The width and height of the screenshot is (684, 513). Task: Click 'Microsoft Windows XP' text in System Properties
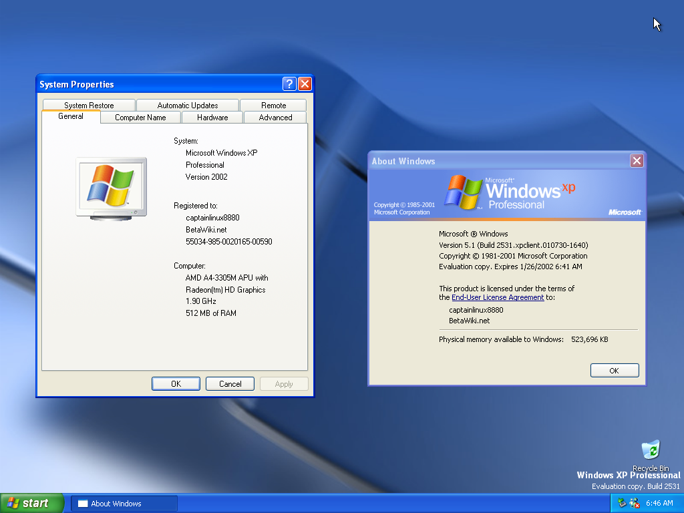pyautogui.click(x=222, y=153)
